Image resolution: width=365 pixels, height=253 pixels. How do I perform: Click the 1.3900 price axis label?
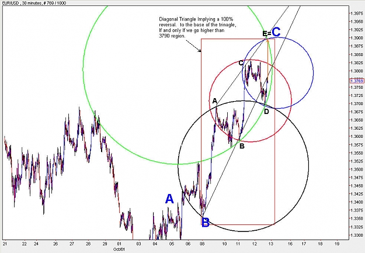[x=357, y=38]
